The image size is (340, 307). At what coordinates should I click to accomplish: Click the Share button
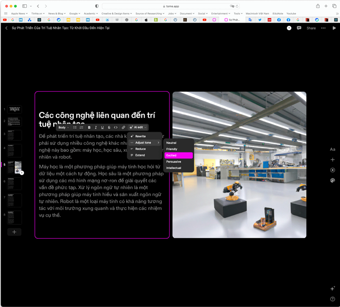[311, 28]
